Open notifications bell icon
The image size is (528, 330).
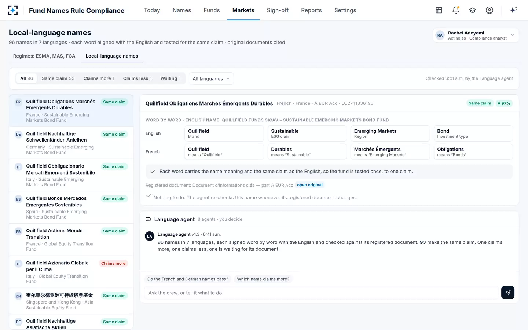456,10
